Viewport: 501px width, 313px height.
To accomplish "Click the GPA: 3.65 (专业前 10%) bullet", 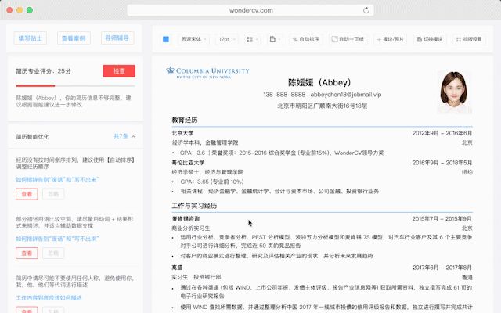I will (x=212, y=182).
